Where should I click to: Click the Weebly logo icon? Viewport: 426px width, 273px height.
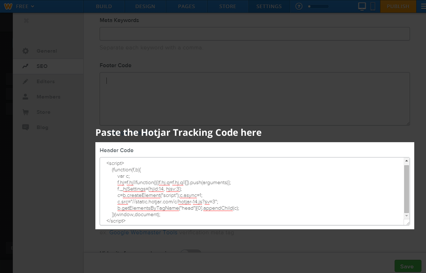[x=8, y=6]
